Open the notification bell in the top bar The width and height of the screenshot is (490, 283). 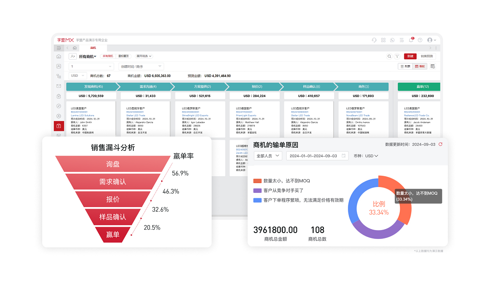coord(411,40)
